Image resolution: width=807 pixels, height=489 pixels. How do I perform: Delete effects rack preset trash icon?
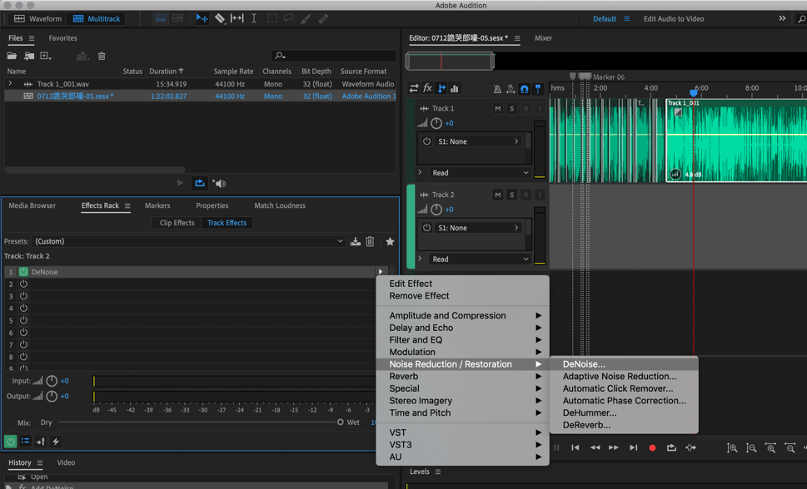[x=370, y=241]
